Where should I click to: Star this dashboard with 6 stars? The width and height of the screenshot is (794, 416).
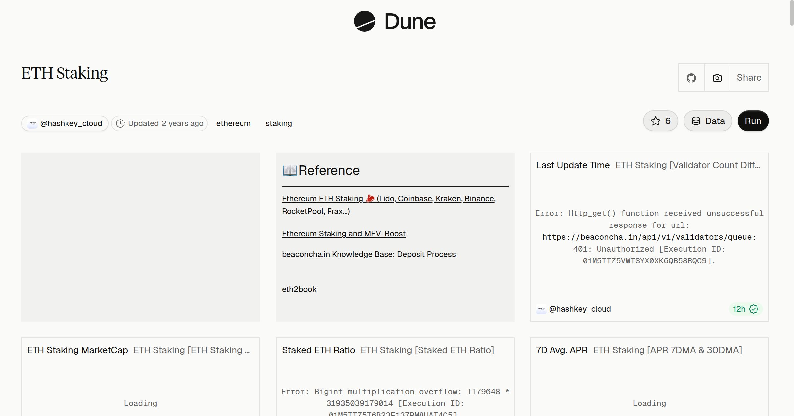(x=661, y=121)
